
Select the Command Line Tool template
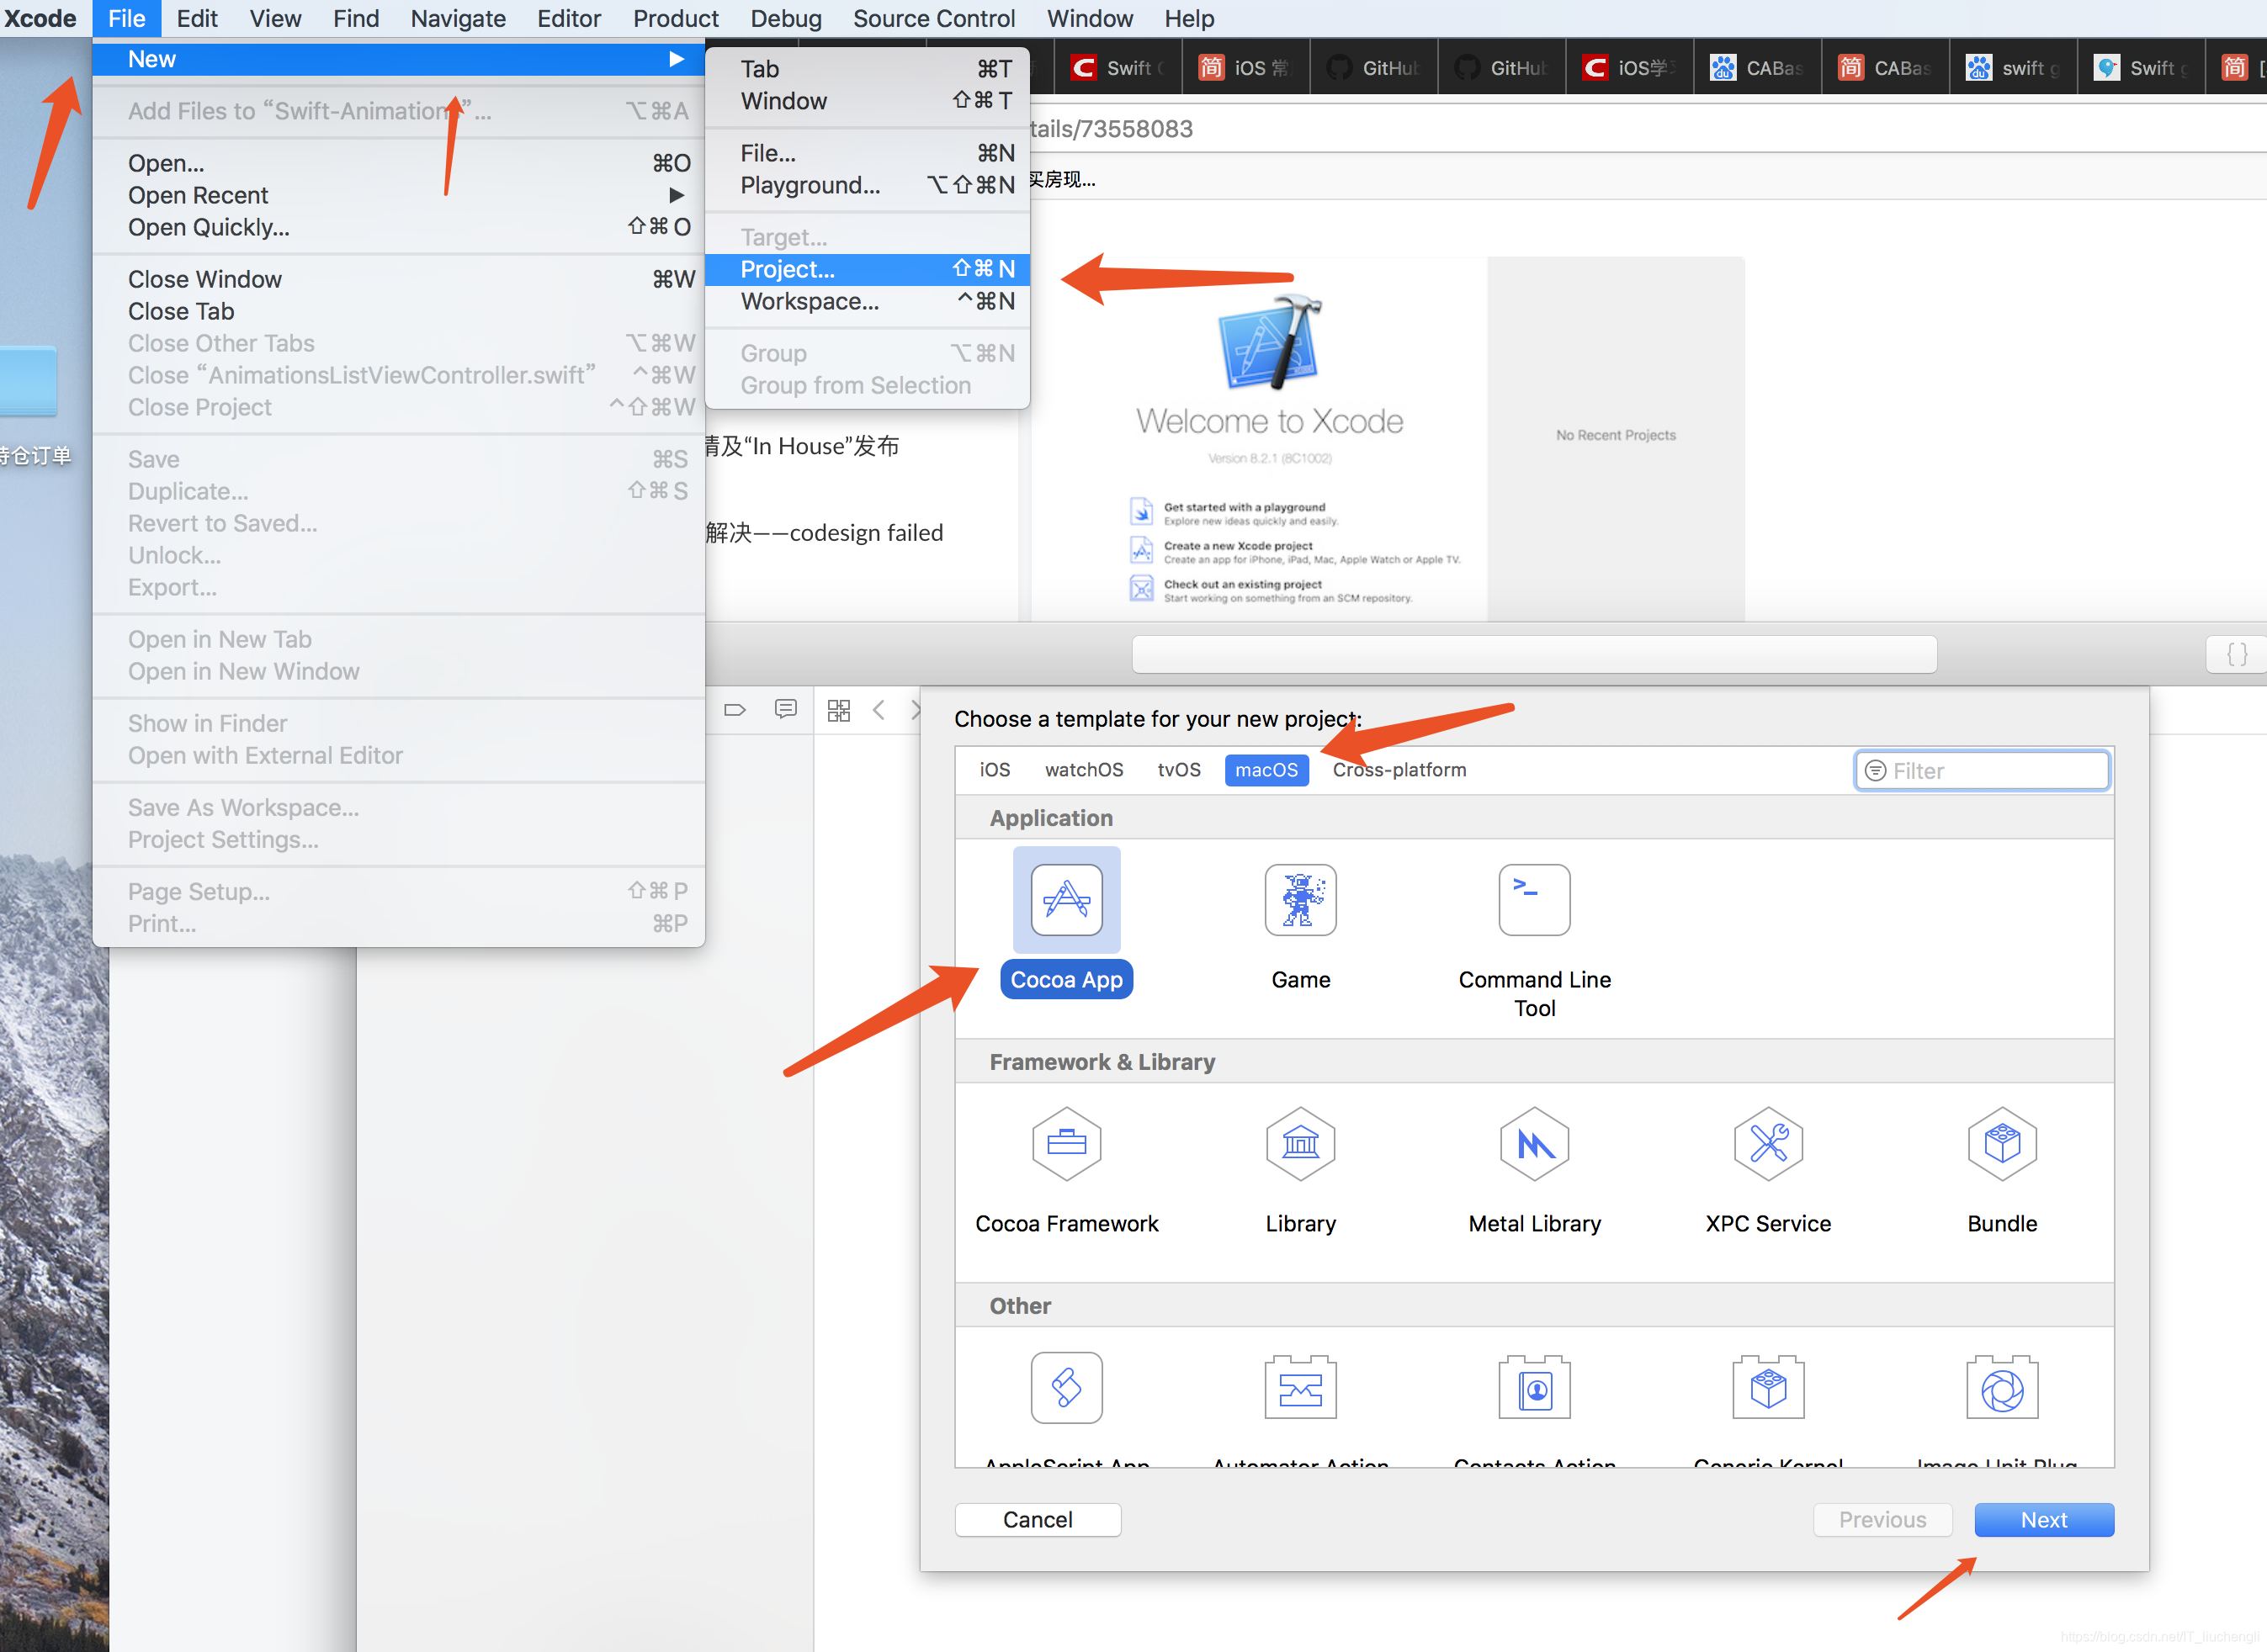1534,900
